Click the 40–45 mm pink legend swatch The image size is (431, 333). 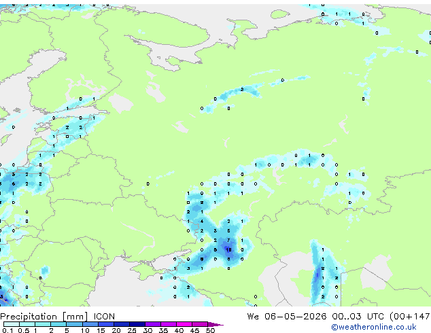point(184,324)
